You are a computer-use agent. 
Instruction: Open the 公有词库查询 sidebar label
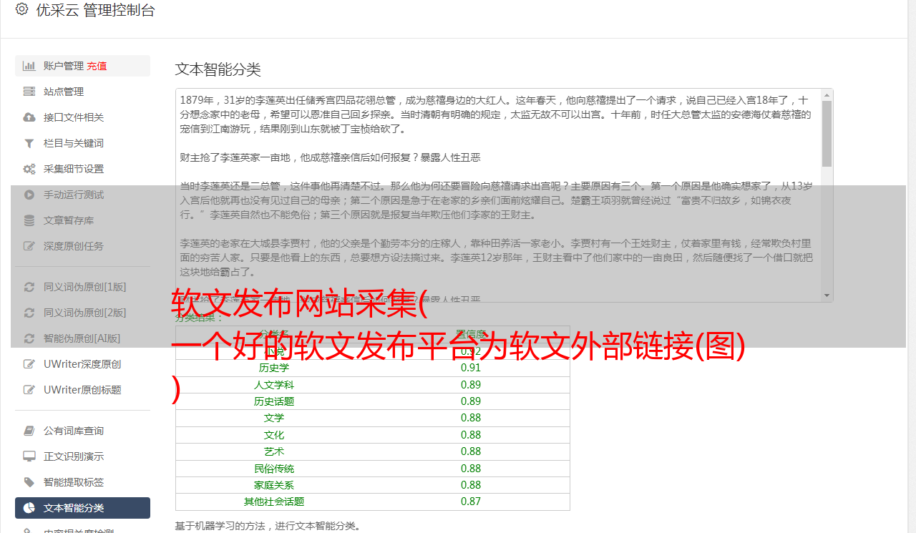point(74,431)
